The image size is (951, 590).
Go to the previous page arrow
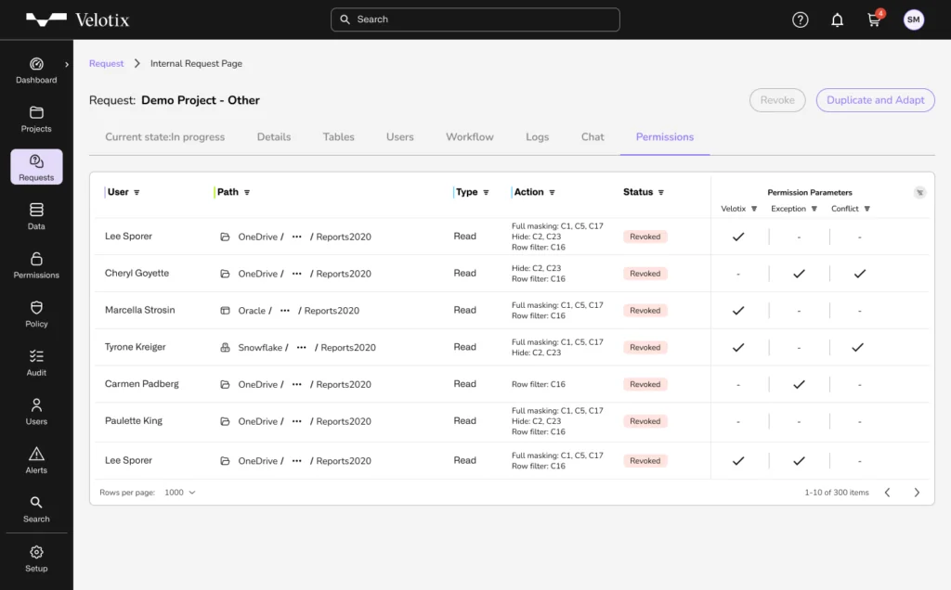click(x=887, y=493)
